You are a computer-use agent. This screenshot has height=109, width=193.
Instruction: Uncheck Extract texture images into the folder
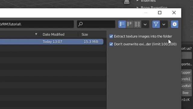[111, 36]
